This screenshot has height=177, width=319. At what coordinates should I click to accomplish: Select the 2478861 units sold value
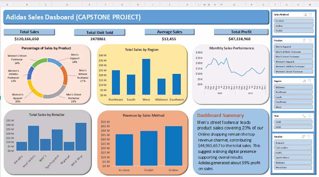98,39
